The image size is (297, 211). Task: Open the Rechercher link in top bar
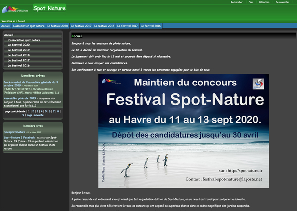(237, 2)
